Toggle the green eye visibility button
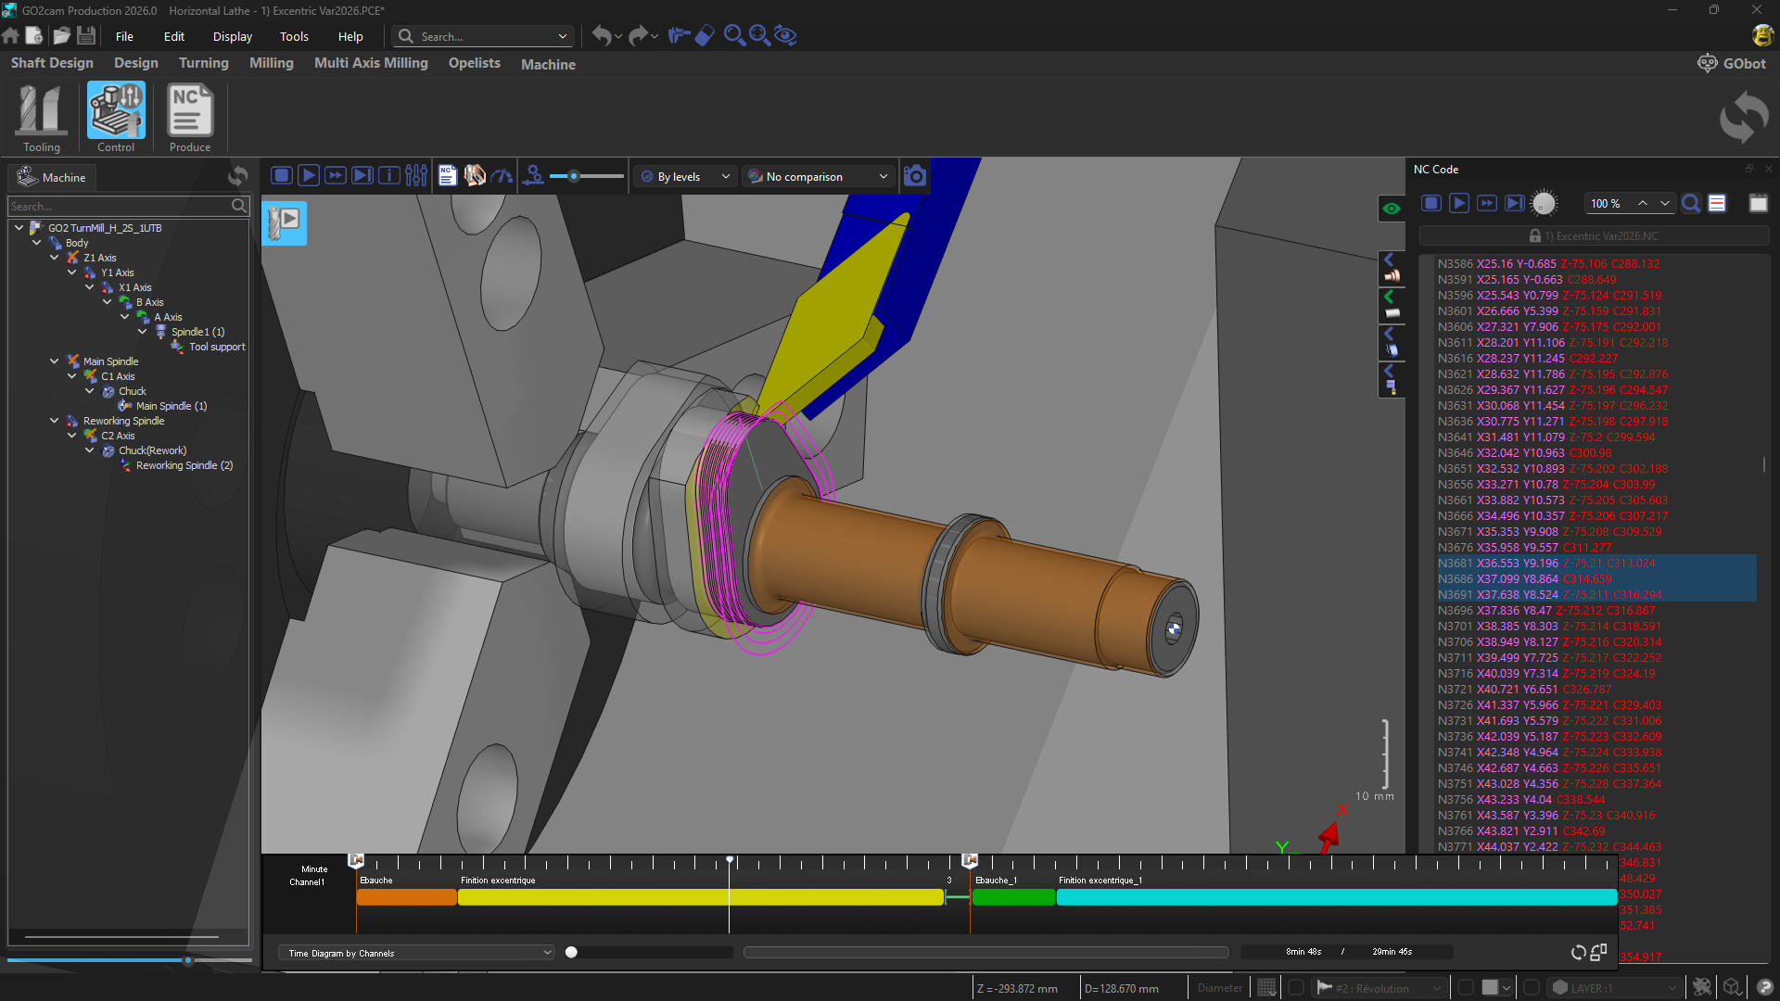This screenshot has height=1001, width=1780. point(1391,209)
